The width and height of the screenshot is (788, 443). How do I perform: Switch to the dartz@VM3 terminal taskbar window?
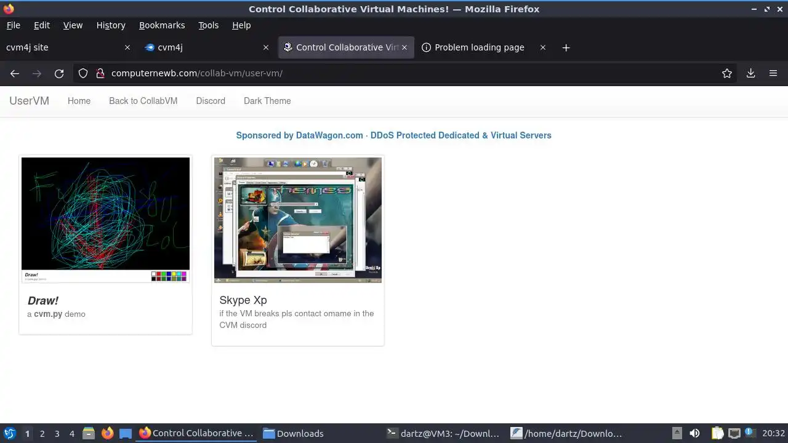[444, 433]
